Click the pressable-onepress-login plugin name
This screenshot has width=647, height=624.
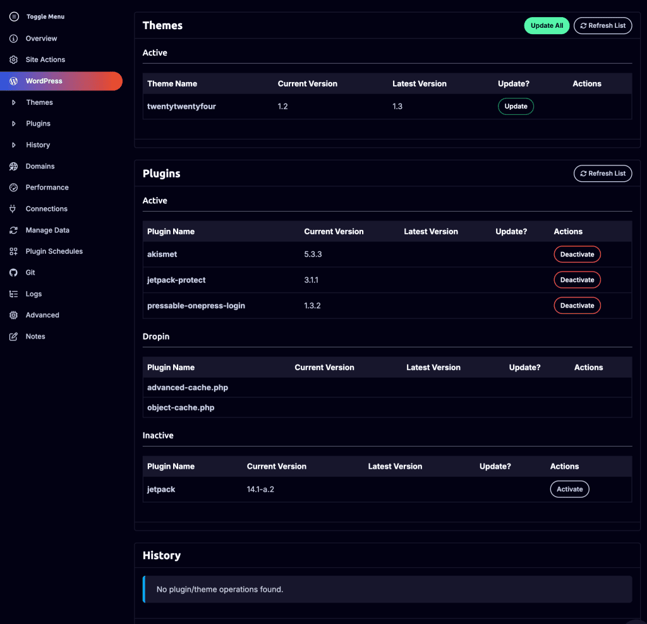click(196, 306)
